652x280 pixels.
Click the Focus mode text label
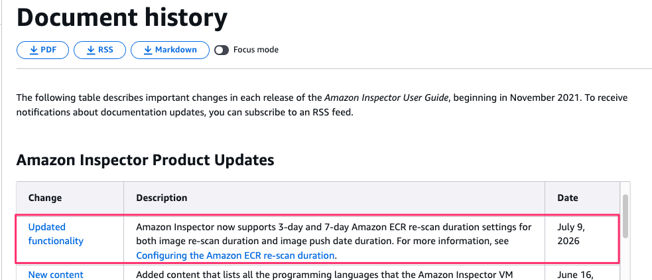256,50
